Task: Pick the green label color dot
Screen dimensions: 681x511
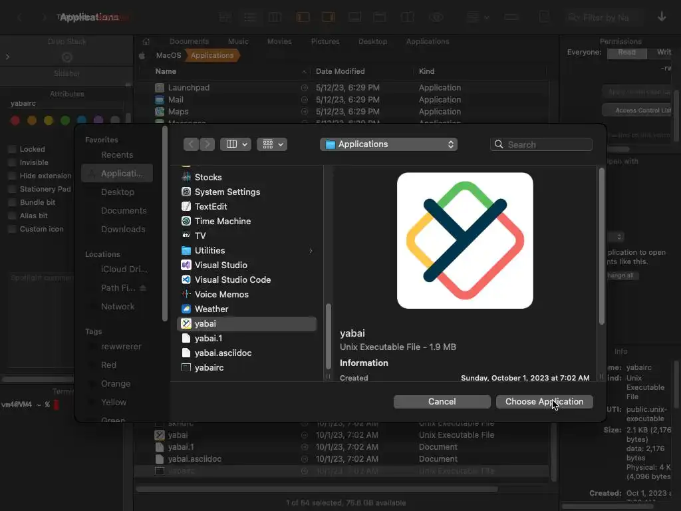Action: (x=65, y=120)
